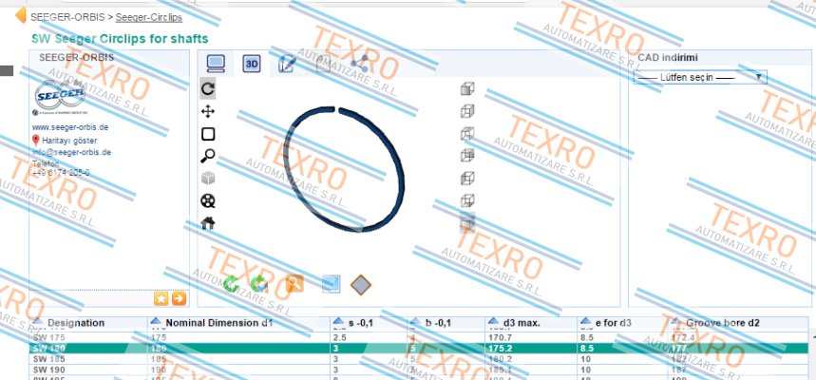The image size is (816, 380).
Task: Click the first green refresh arrow icon
Action: (x=231, y=284)
